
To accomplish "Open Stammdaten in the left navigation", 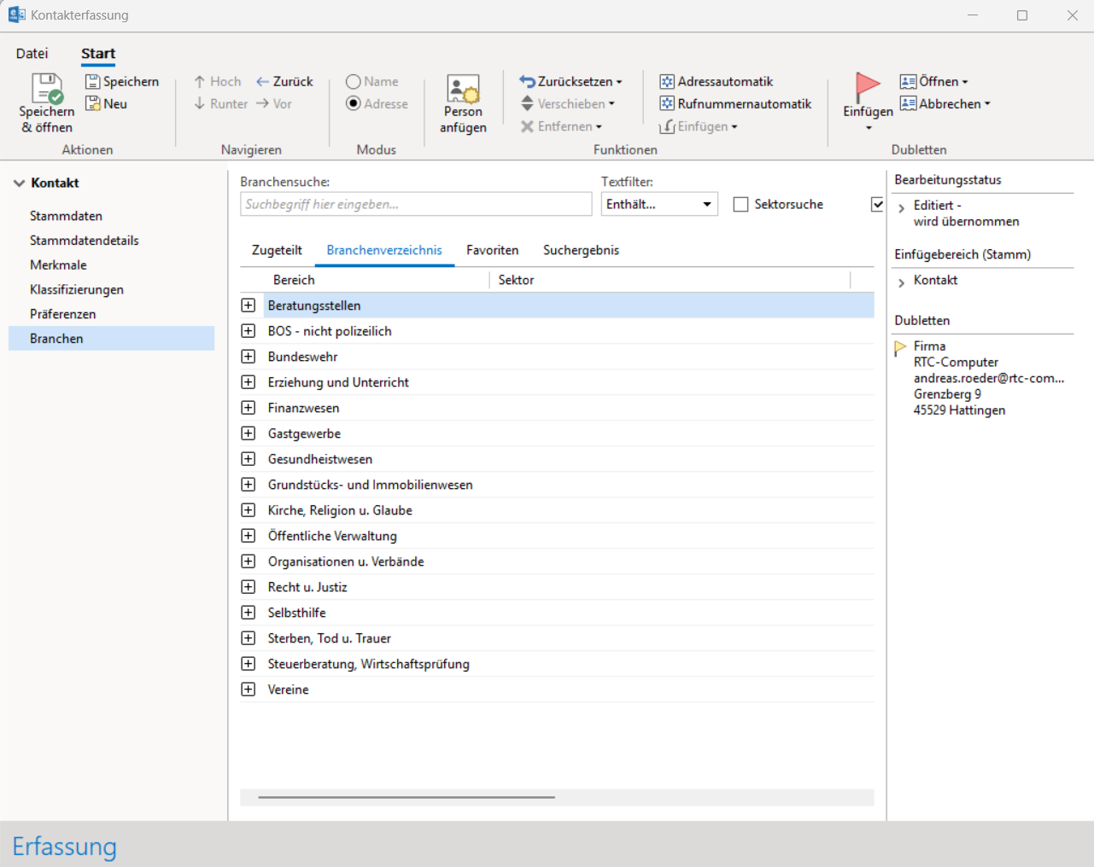I will pyautogui.click(x=66, y=217).
